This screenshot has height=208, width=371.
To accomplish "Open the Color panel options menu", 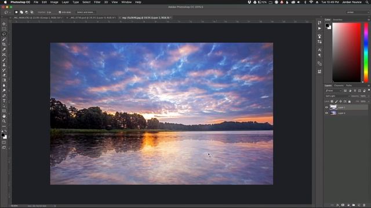I will (369, 20).
